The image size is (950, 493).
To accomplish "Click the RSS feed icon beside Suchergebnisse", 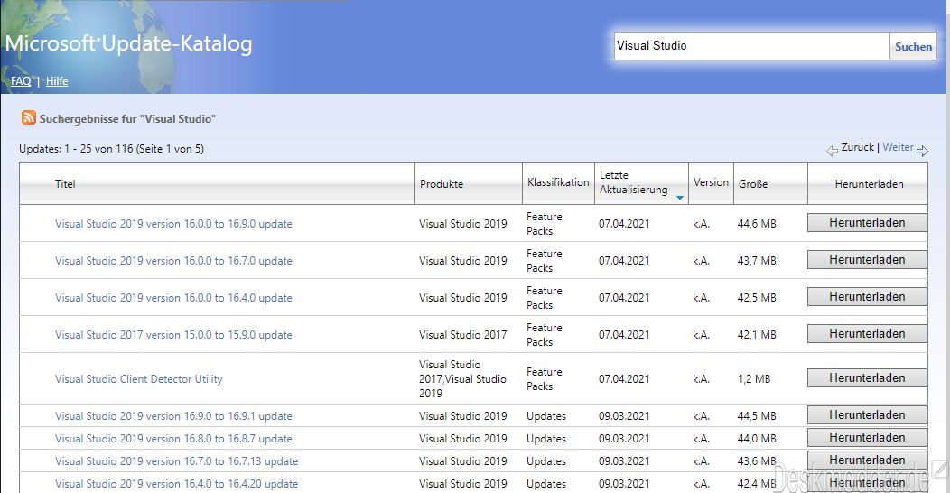I will (x=29, y=118).
